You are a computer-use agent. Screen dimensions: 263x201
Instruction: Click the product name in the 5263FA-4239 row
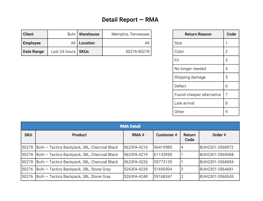(73, 169)
